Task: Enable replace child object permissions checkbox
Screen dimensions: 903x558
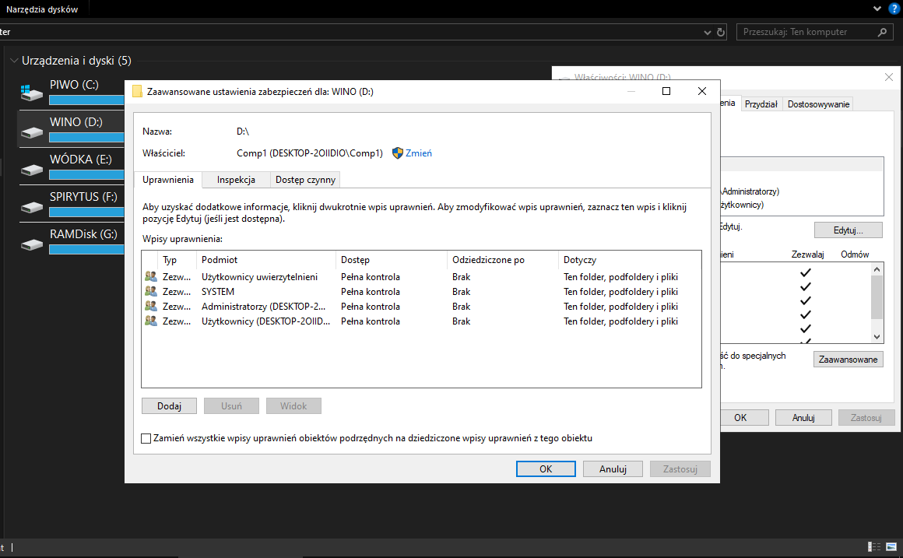Action: click(146, 438)
